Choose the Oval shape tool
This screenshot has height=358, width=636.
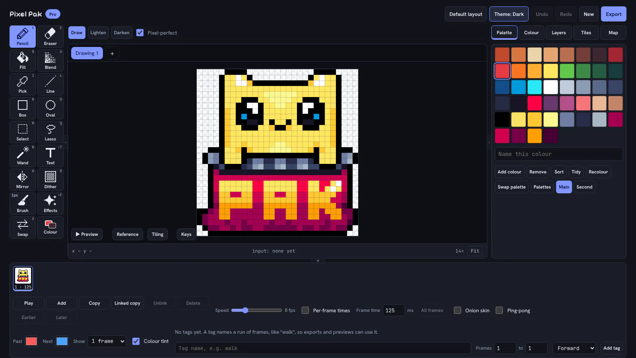50,108
